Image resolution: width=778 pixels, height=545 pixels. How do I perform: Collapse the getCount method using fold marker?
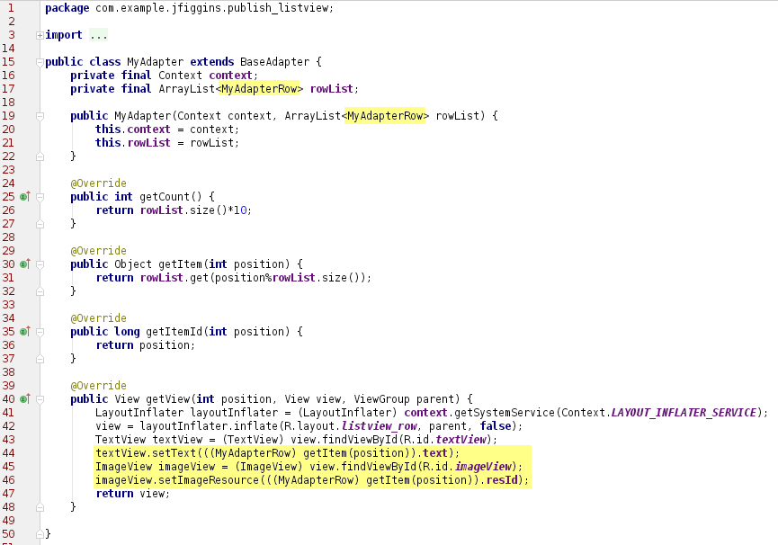pyautogui.click(x=40, y=196)
